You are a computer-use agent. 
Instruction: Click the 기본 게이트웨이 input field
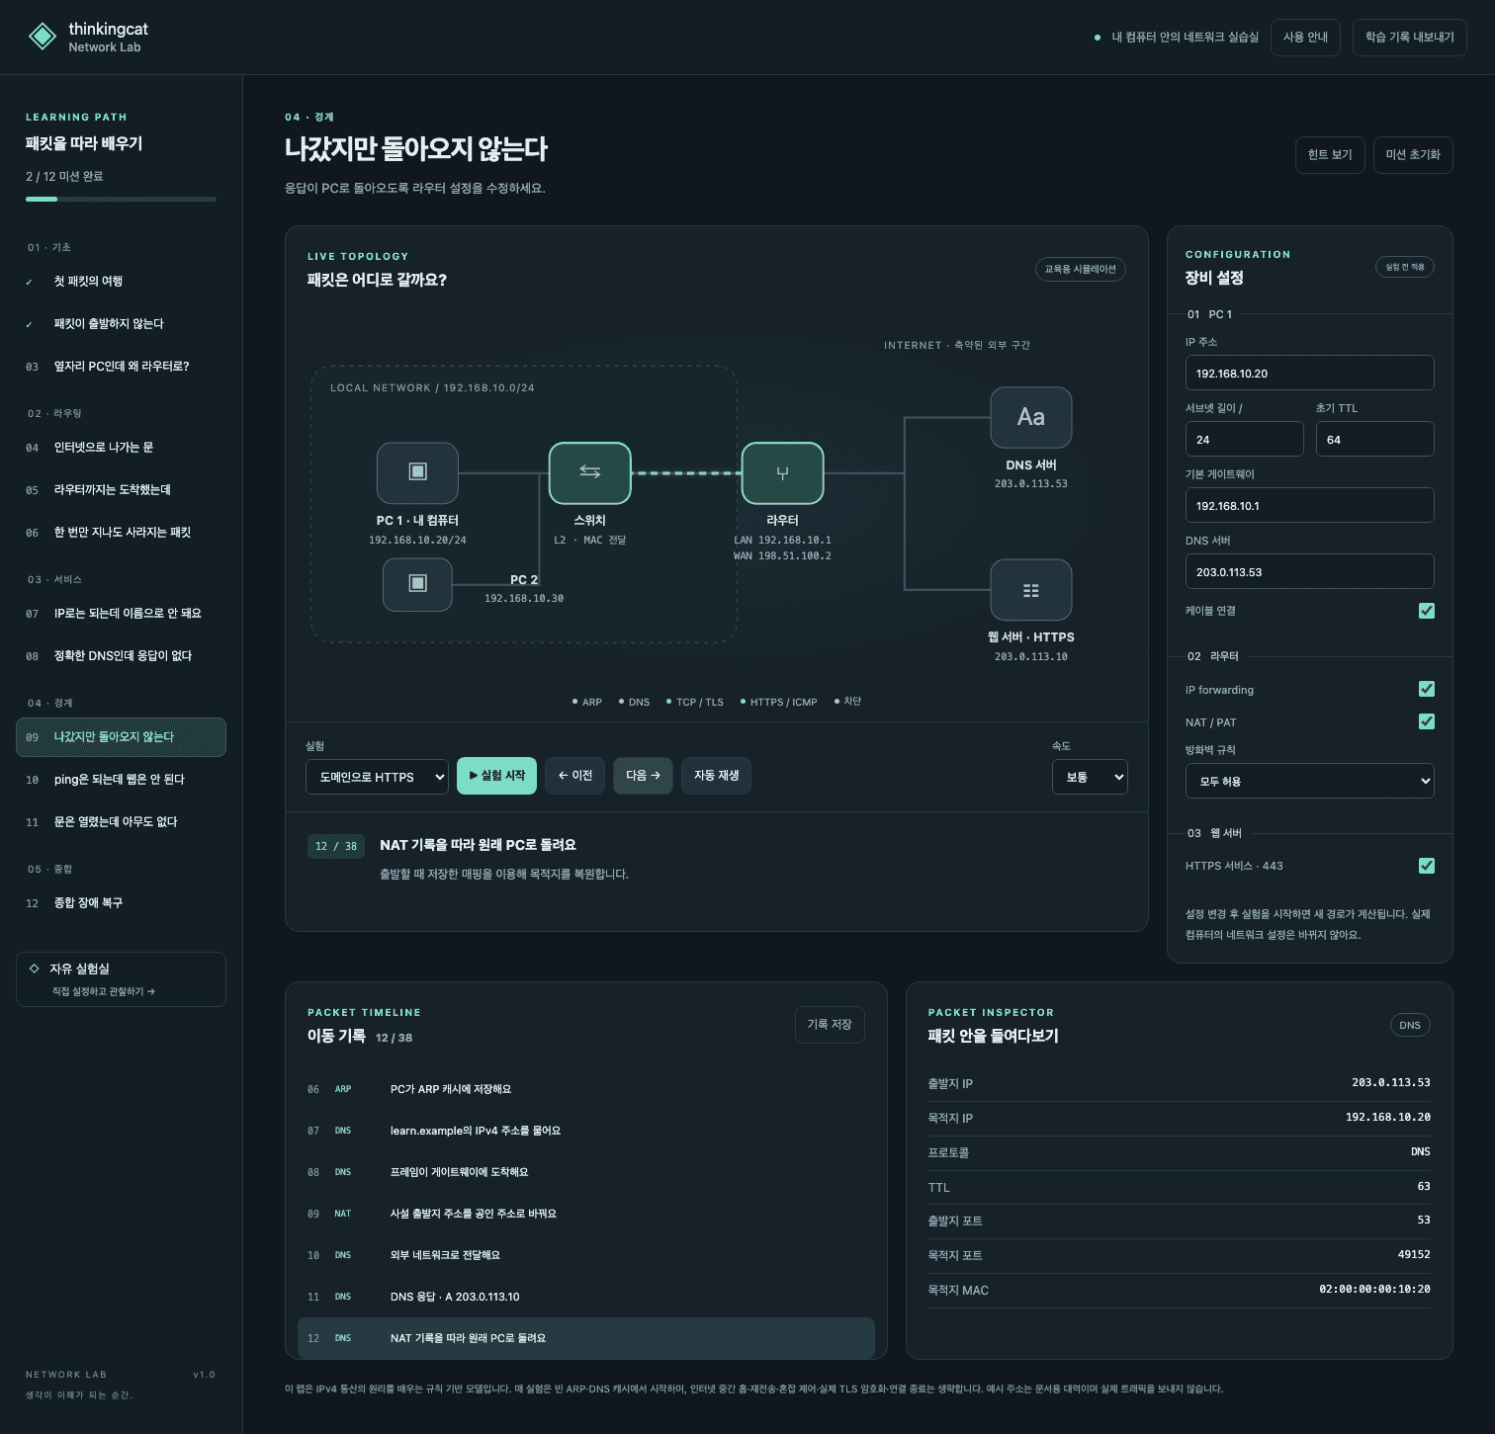click(1309, 505)
